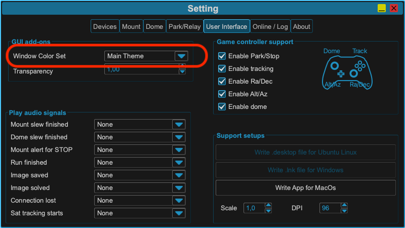Decrease Scale value with down arrow
405x228 pixels.
click(x=268, y=211)
